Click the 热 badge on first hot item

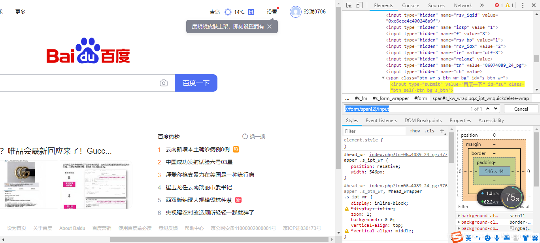[236, 149]
